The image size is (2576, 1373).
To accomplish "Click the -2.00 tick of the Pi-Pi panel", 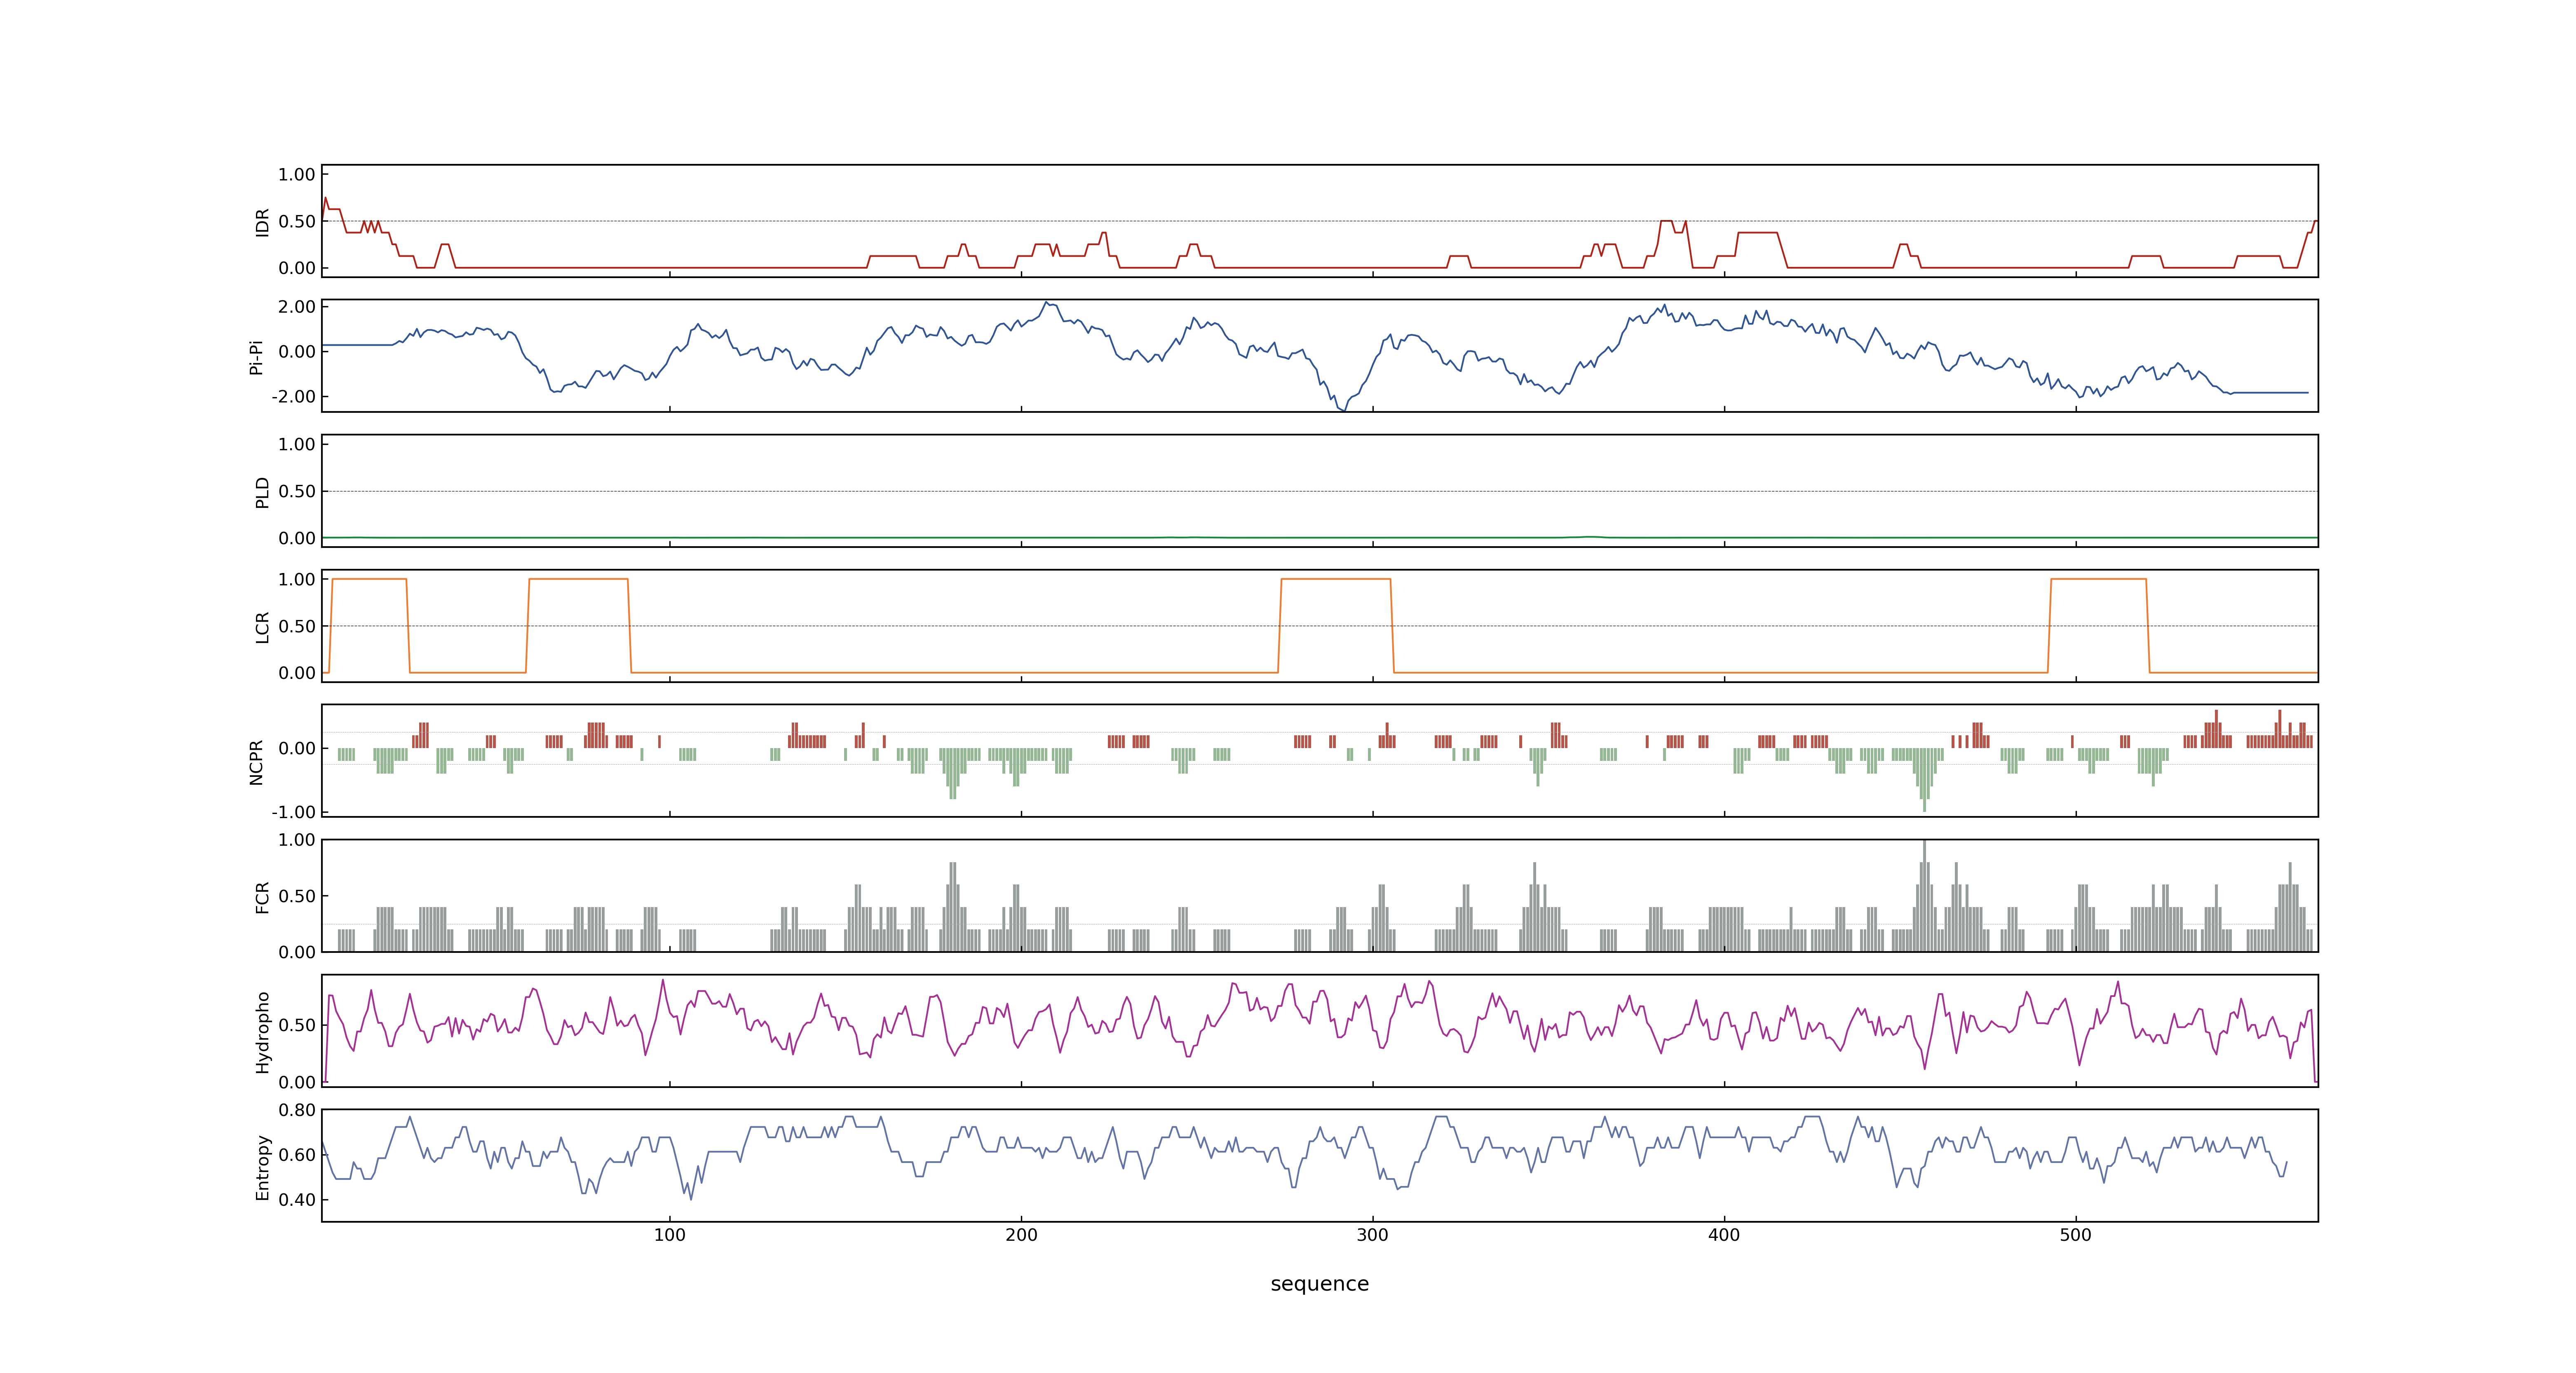I will click(x=293, y=397).
